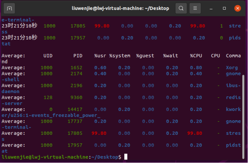Click the 0.60 %usr value for Xorg
The height and width of the screenshot is (163, 248).
coord(100,68)
